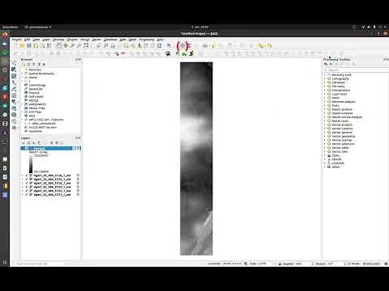Click the Activities button in top bar
Screen dimensions: 389x291
[x=10, y=27]
